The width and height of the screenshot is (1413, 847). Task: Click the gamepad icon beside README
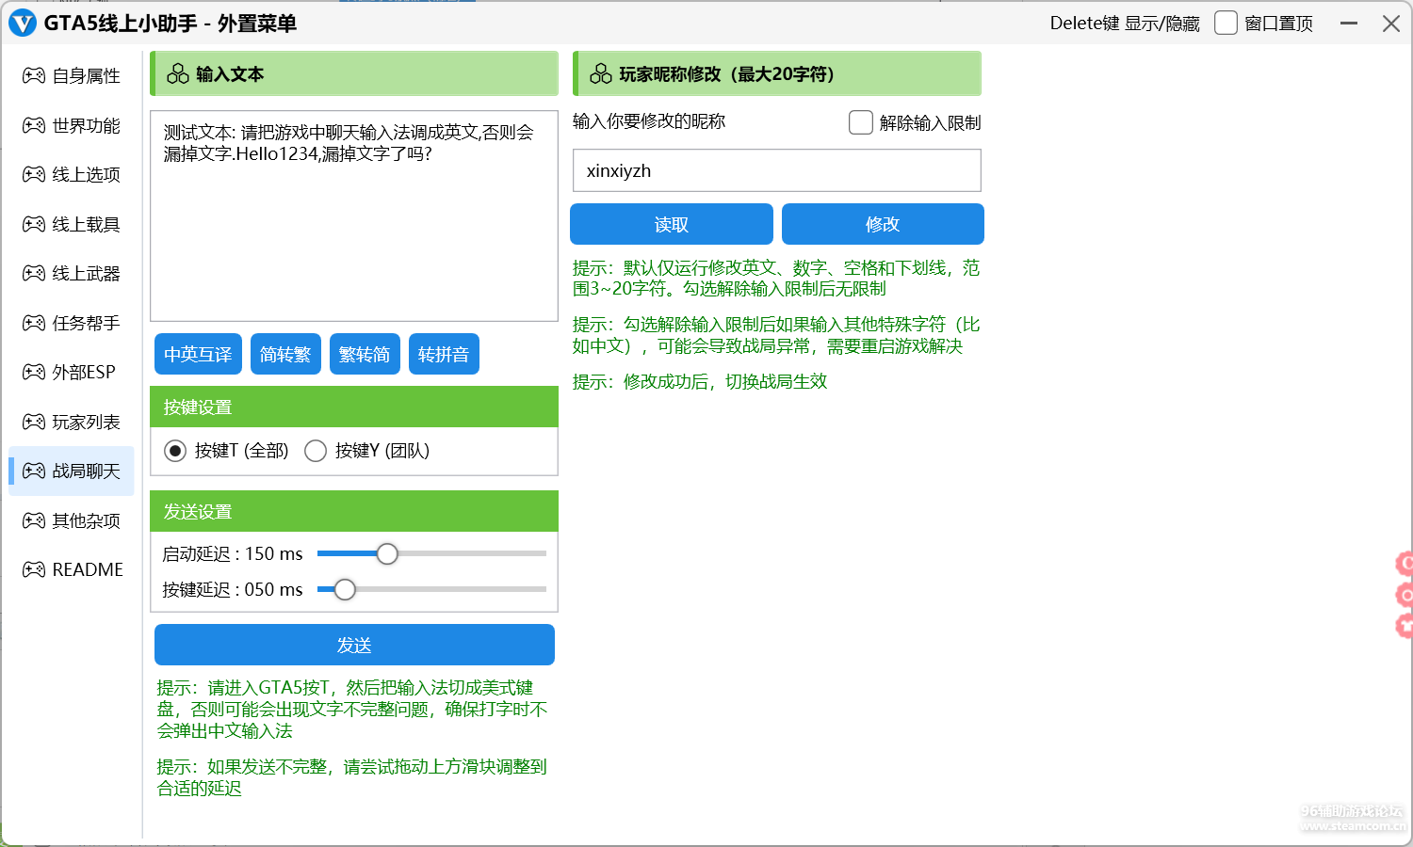click(34, 569)
